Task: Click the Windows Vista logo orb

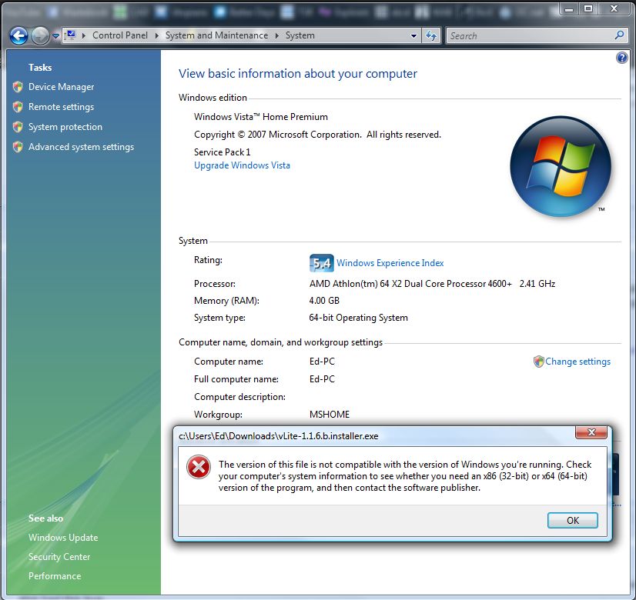Action: [561, 166]
